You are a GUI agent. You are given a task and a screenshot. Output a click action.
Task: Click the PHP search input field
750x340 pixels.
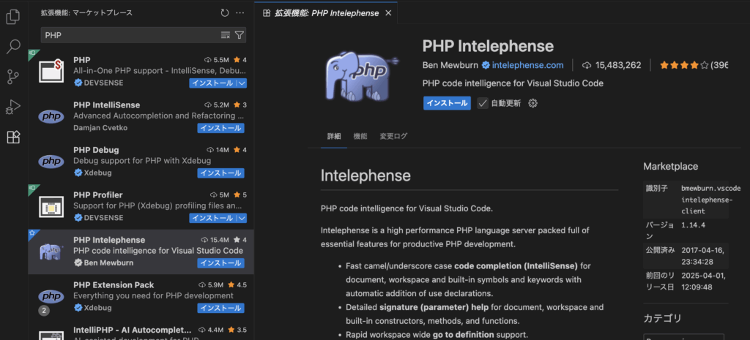coord(128,35)
